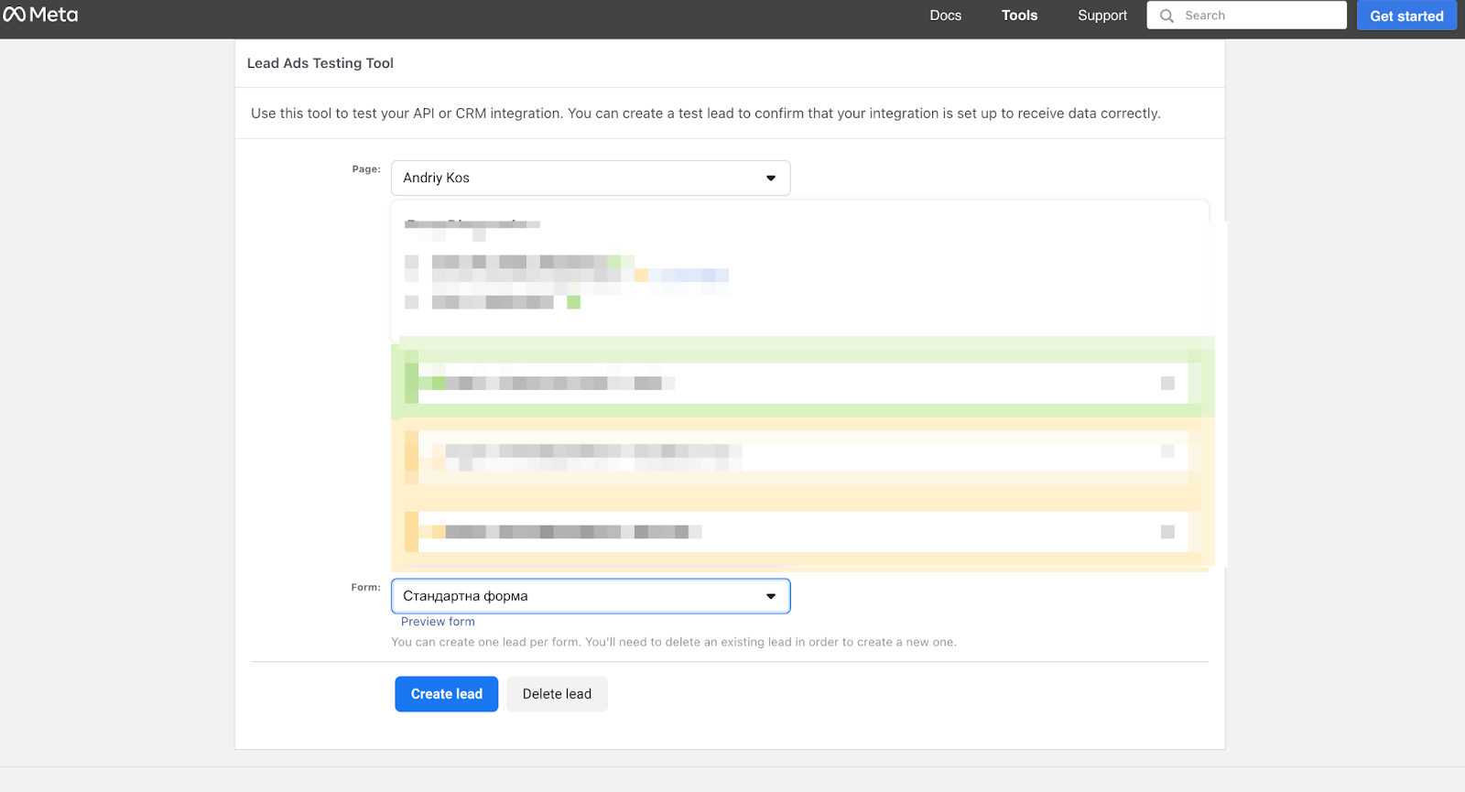Image resolution: width=1465 pixels, height=792 pixels.
Task: Focus the Search input field
Action: (x=1246, y=16)
